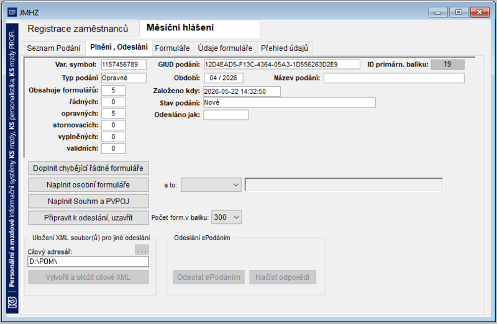Click the Obsahuje formulářů count field
The width and height of the screenshot is (497, 324).
click(113, 90)
